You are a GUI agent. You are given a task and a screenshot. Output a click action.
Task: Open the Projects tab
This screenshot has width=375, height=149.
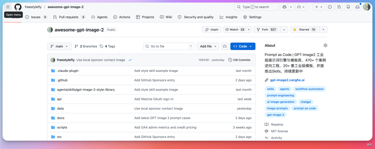(145, 17)
